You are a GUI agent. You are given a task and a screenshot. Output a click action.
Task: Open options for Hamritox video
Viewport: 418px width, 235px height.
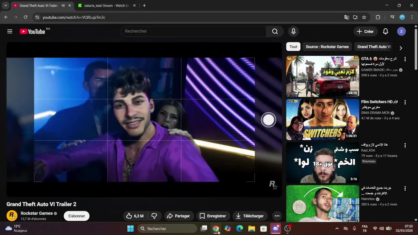[405, 188]
